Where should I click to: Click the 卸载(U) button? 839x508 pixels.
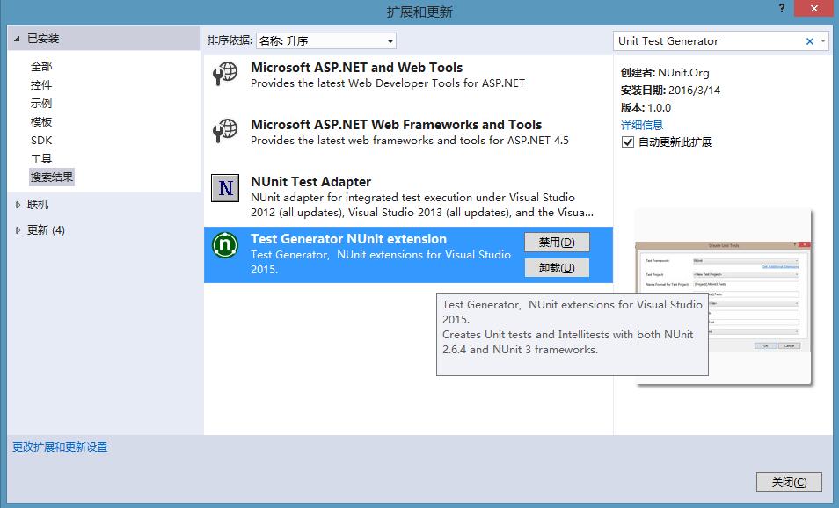tap(557, 267)
